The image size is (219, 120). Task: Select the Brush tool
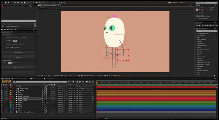[x=31, y=3]
